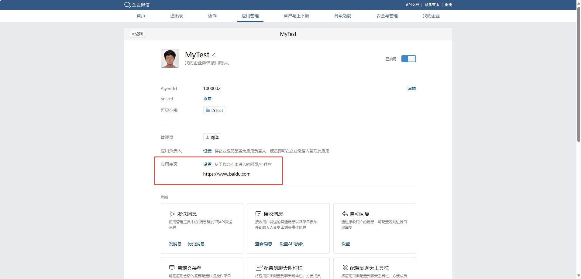Click the page vertical scrollbar
Viewport: 581px width, 279px height.
click(579, 74)
